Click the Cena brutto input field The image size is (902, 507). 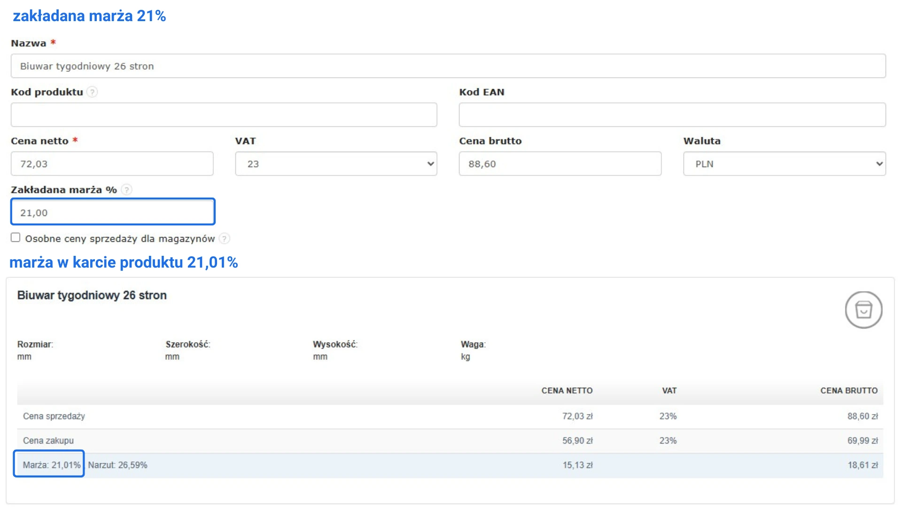click(560, 164)
